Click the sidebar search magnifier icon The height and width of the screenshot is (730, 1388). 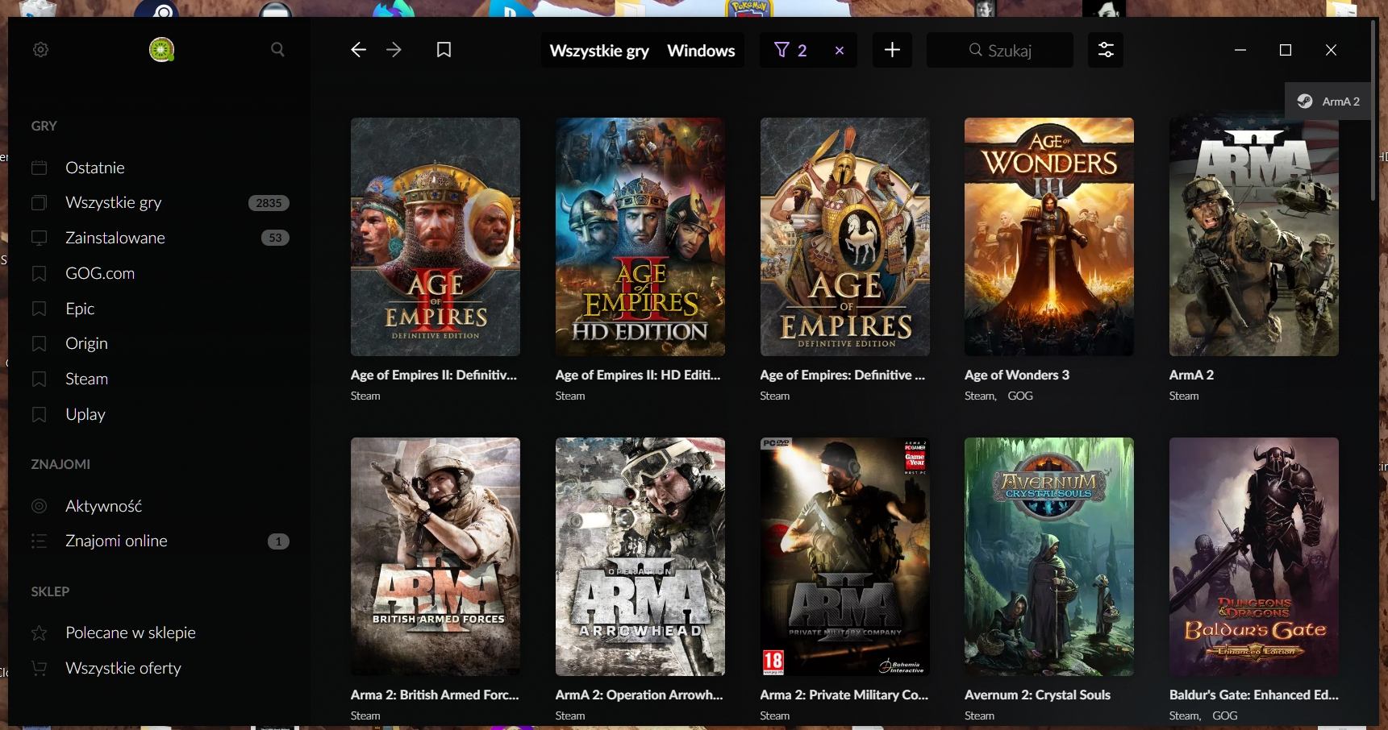[277, 50]
